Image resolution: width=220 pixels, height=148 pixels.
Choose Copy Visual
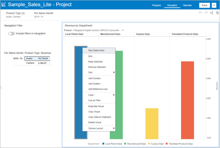tap(99, 111)
